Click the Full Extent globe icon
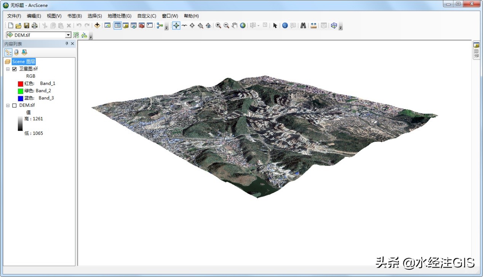The width and height of the screenshot is (483, 277). coord(243,26)
